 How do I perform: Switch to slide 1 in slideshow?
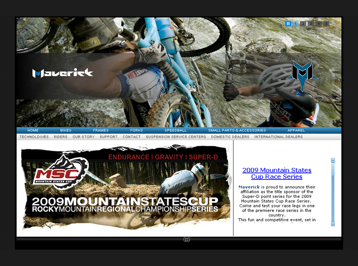click(x=296, y=24)
